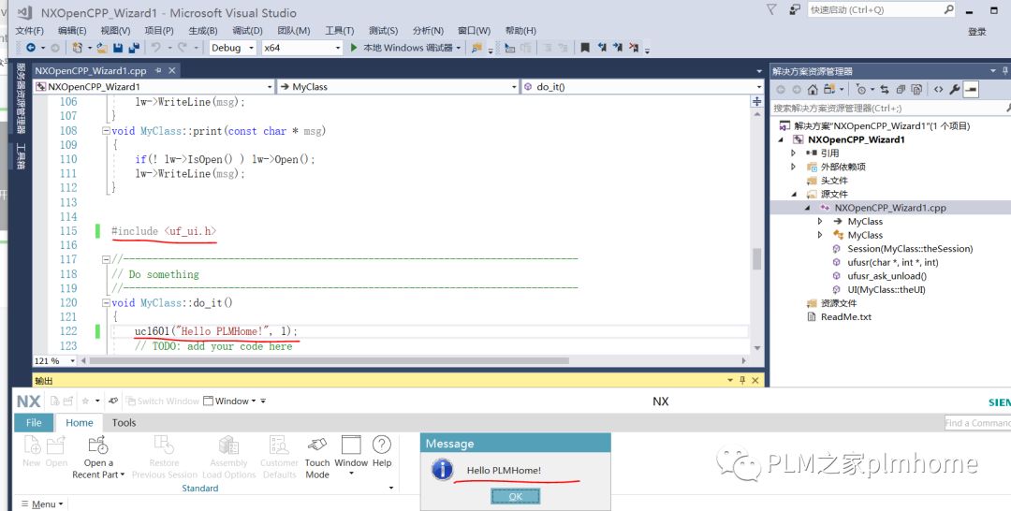Viewport: 1011px width, 511px height.
Task: Select the 头文件 folder
Action: pos(834,181)
